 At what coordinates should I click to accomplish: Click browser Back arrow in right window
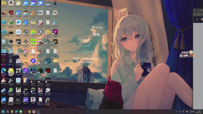[x=195, y=14]
